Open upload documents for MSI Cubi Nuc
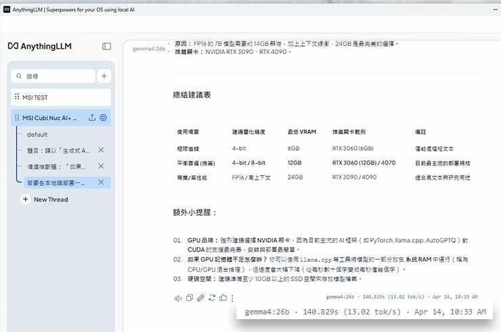The height and width of the screenshot is (332, 501). click(92, 118)
